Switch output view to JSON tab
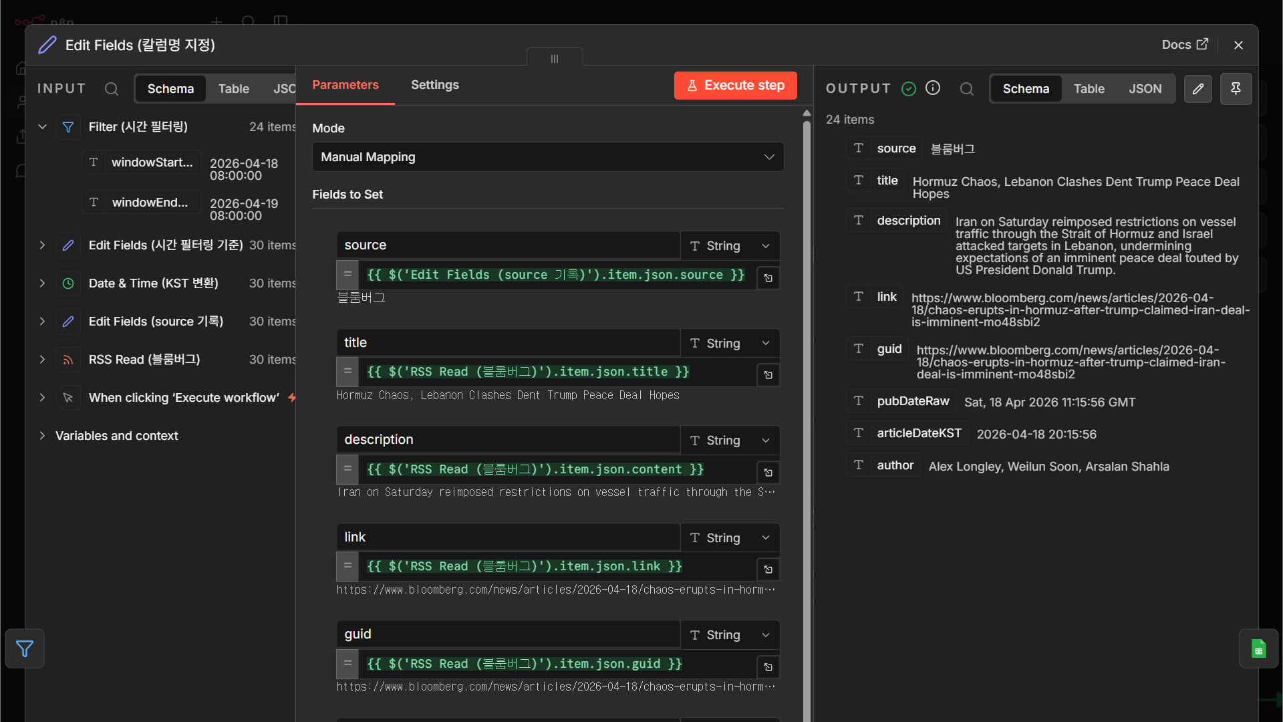The width and height of the screenshot is (1283, 722). [x=1145, y=89]
